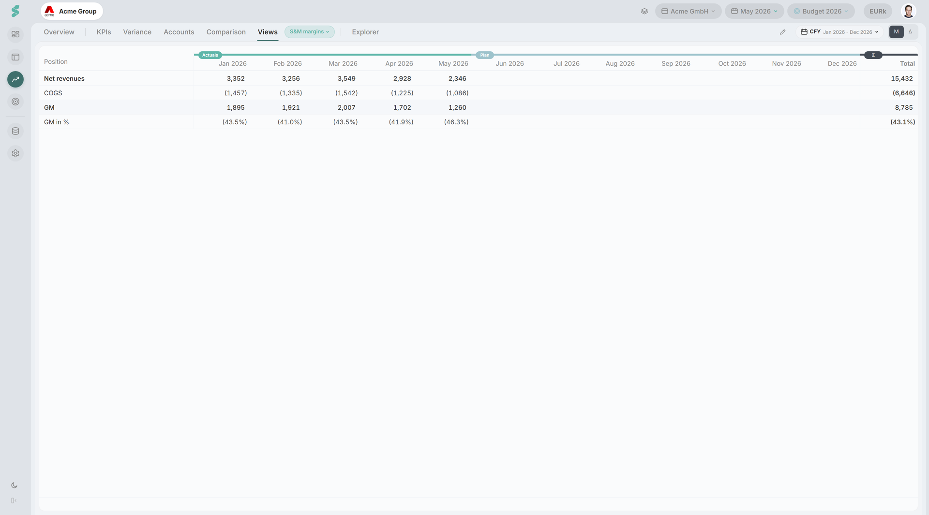The image size is (929, 515).
Task: Open the Acme GmbH entity dropdown
Action: click(688, 11)
